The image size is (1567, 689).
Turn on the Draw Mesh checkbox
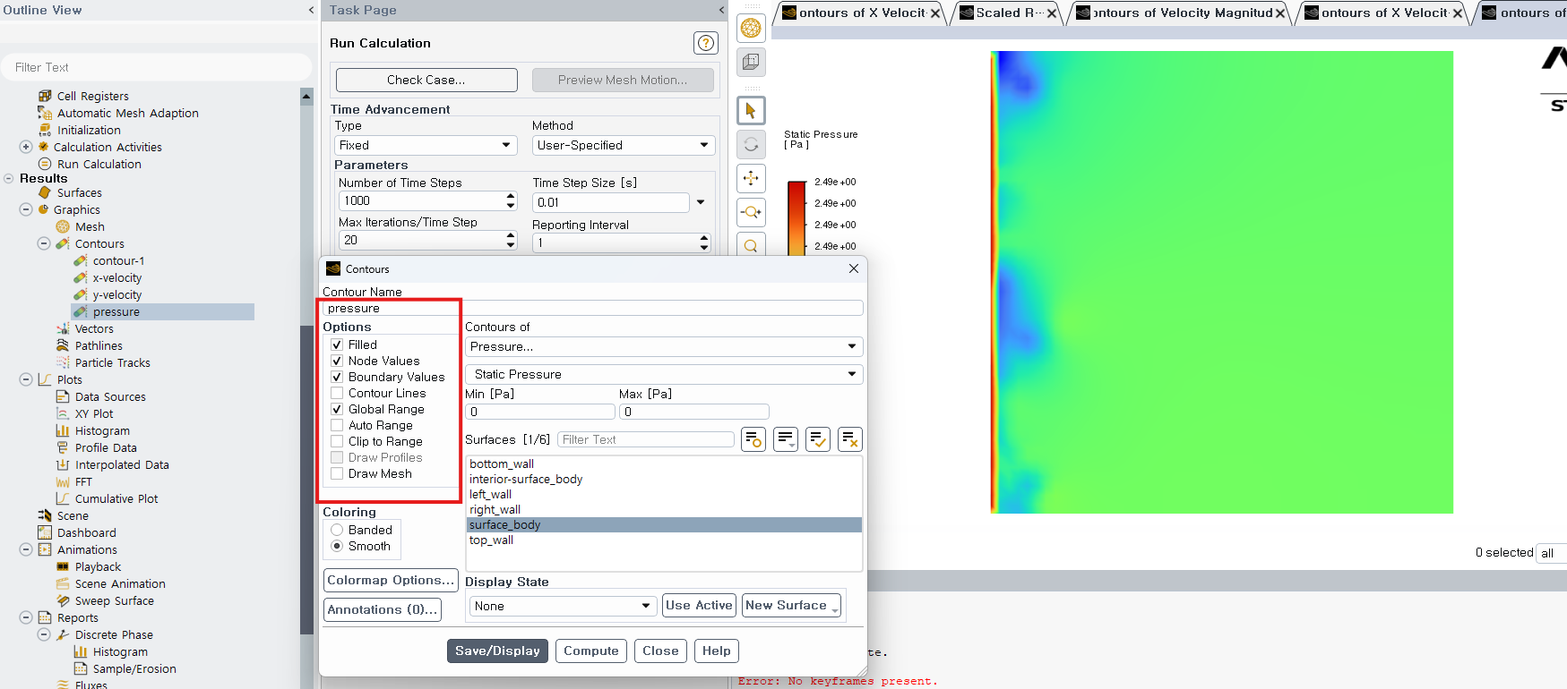[337, 473]
